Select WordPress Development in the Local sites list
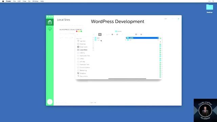This screenshot has width=217, height=122. [x=71, y=29]
